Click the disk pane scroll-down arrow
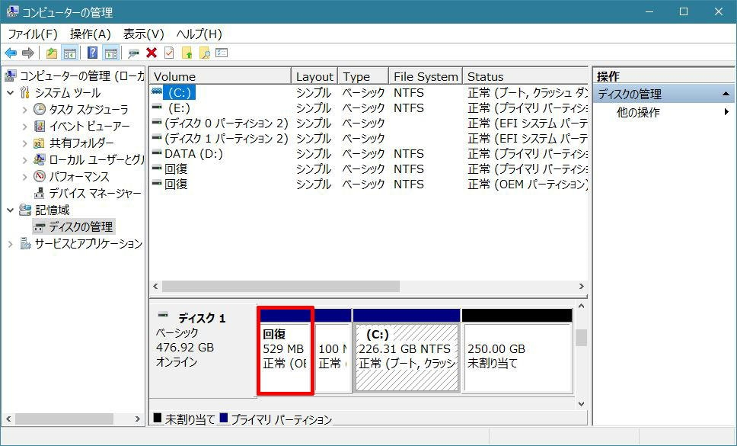Screen dimensions: 737x446 (x=582, y=403)
